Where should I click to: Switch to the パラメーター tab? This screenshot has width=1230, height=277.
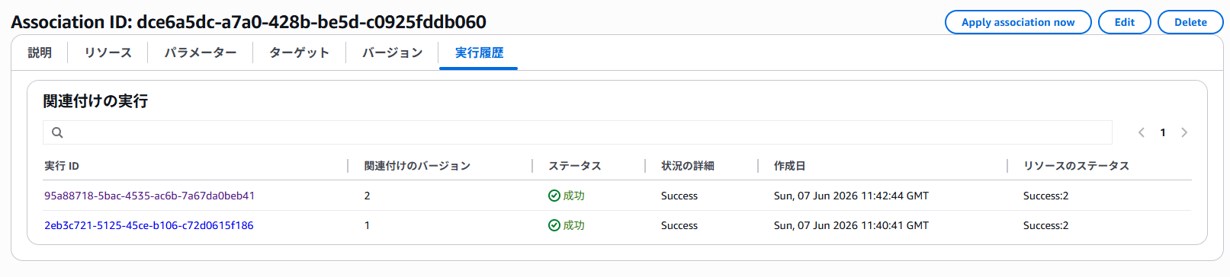pos(201,53)
